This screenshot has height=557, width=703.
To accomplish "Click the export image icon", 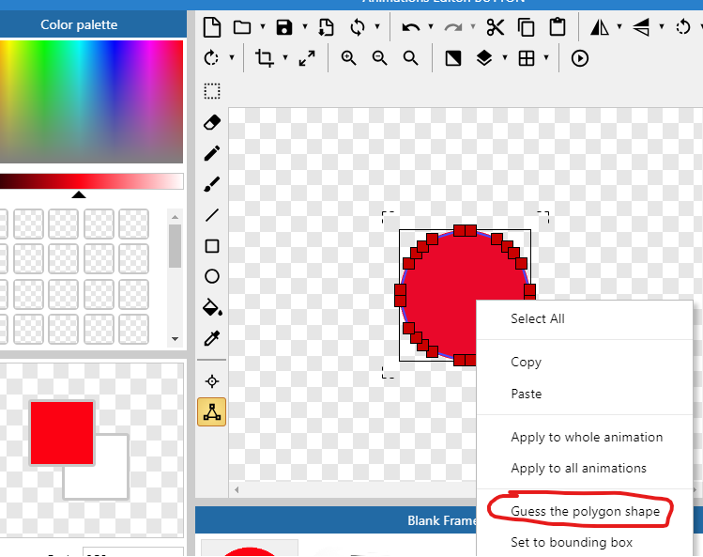I will pos(326,27).
